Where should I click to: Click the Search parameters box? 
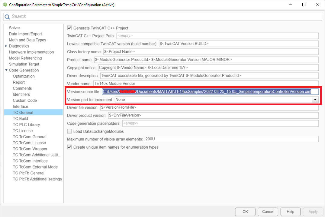(x=162, y=17)
